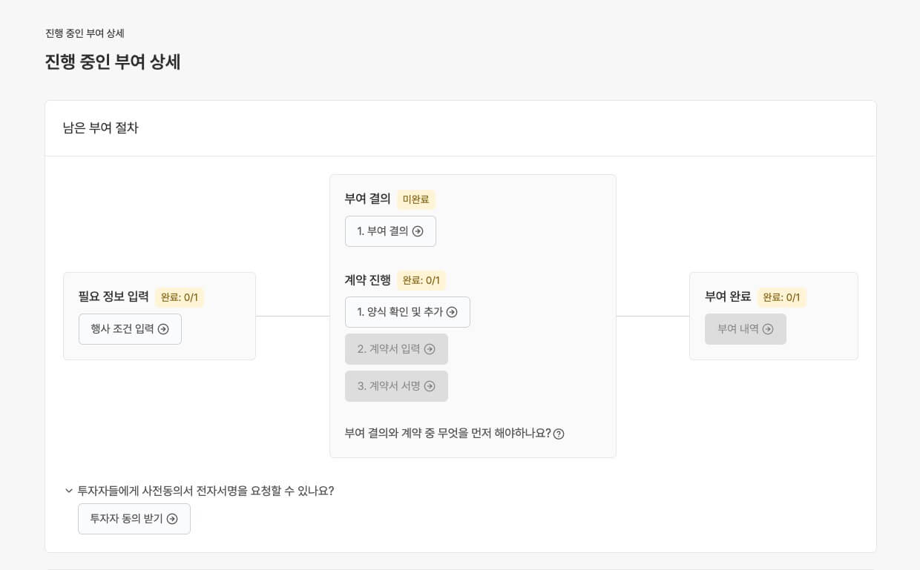This screenshot has height=570, width=920.
Task: Click the arrow icon beside 1. 부여 결의
Action: pyautogui.click(x=418, y=231)
